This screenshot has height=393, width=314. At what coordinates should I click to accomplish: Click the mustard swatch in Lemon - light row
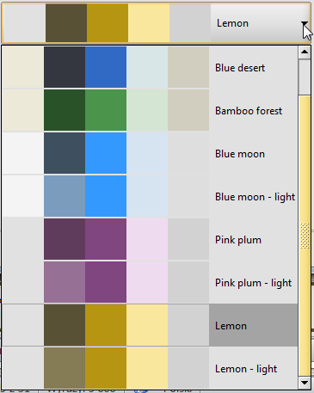pos(106,368)
